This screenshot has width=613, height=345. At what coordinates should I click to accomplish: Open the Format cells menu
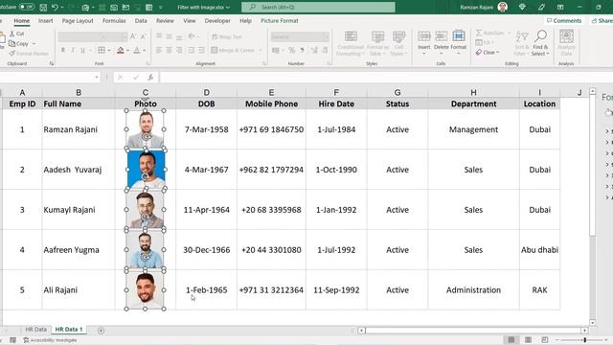click(x=459, y=42)
